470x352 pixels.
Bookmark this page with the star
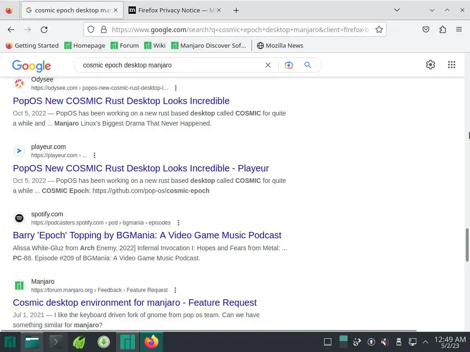pos(379,29)
